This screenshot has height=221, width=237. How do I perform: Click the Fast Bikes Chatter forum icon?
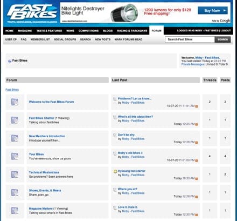[15, 120]
